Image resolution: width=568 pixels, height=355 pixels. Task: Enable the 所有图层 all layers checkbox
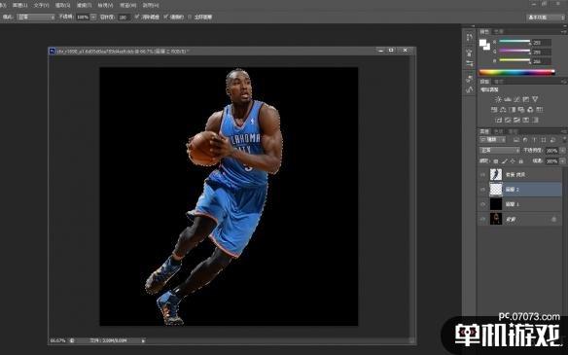[190, 18]
